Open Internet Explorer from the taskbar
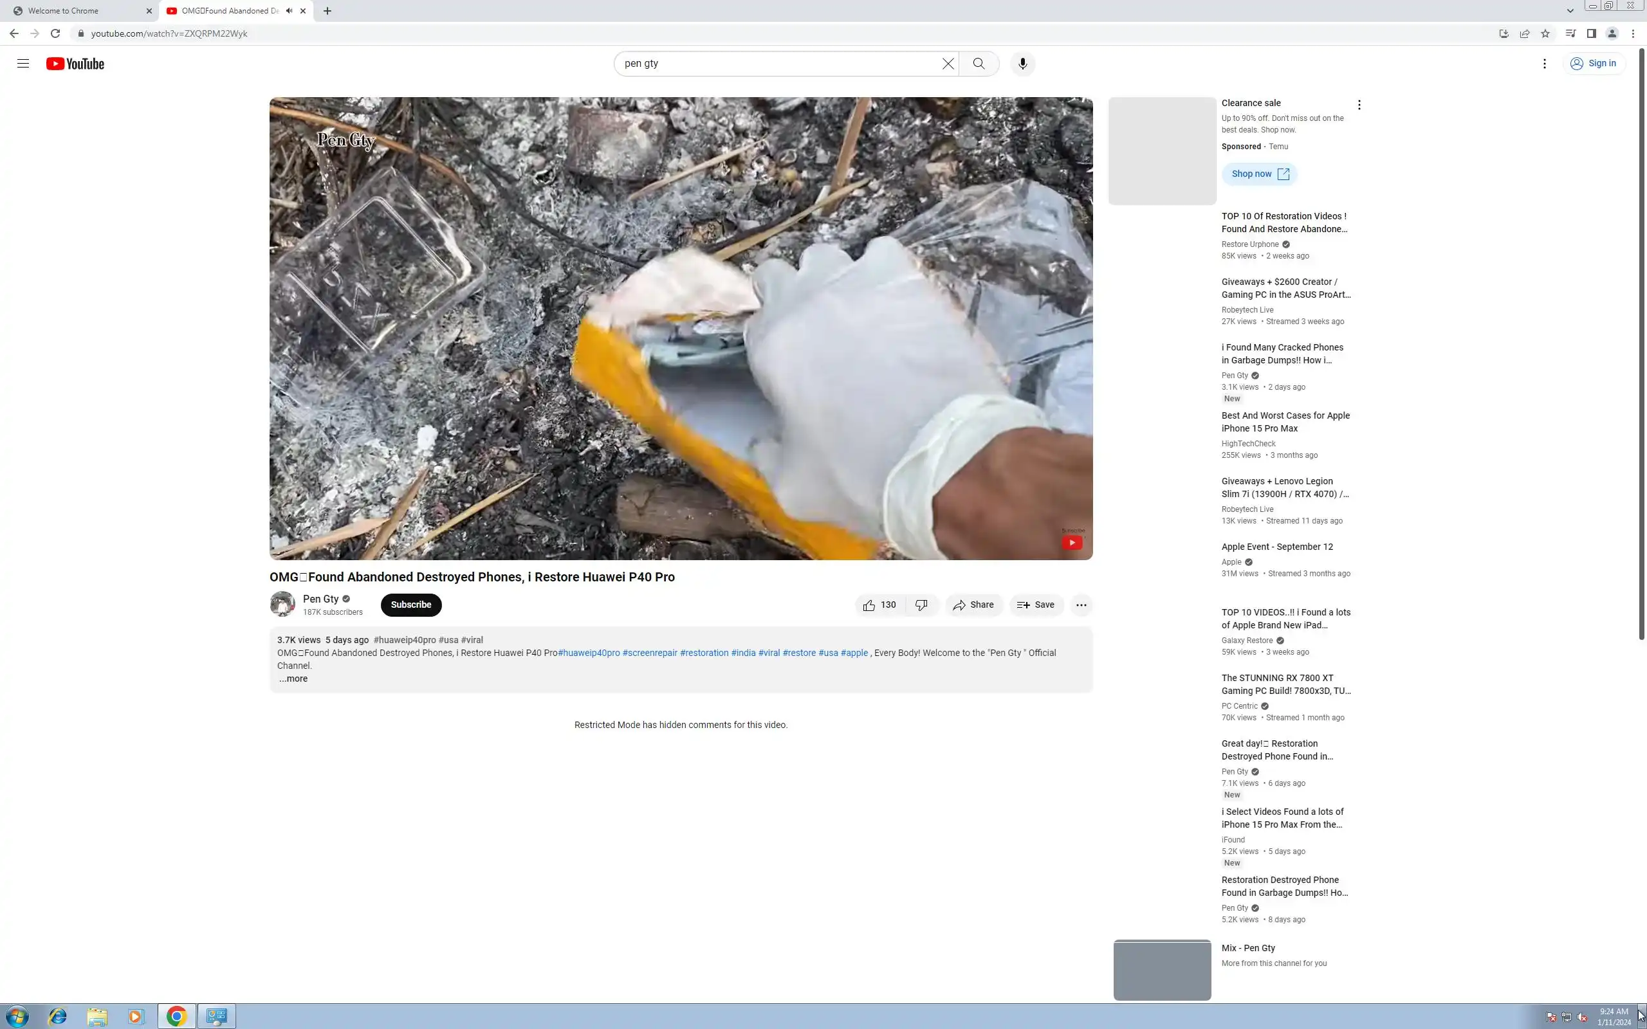Viewport: 1647px width, 1029px height. point(57,1016)
